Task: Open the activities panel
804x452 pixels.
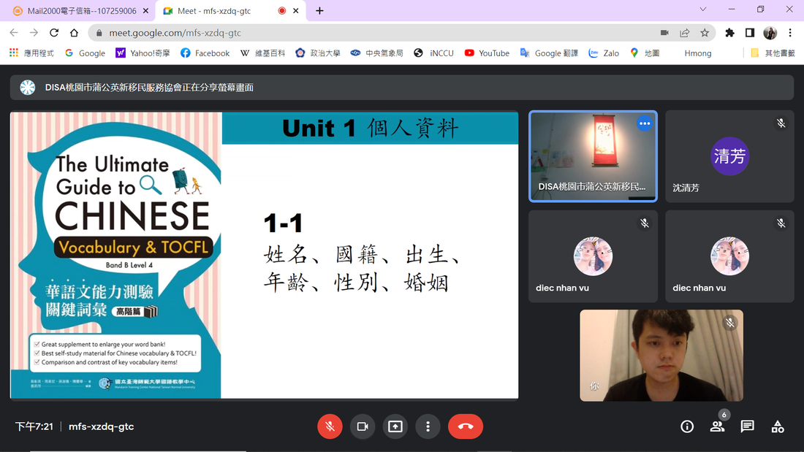Action: [778, 426]
